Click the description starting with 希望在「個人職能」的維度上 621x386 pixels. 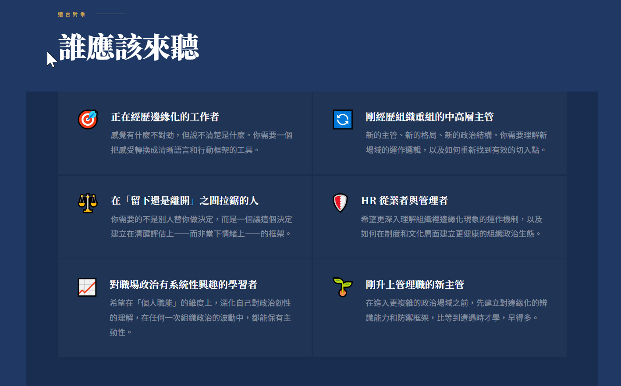pyautogui.click(x=200, y=318)
